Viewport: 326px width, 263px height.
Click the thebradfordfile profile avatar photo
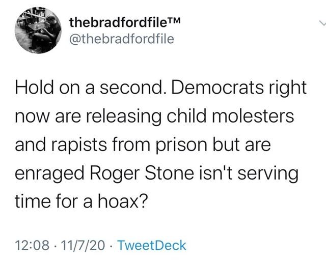[x=37, y=29]
